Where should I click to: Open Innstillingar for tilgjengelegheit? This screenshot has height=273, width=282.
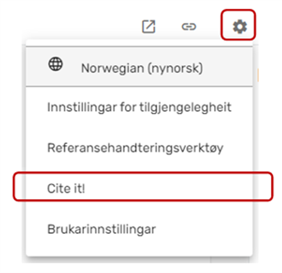click(x=139, y=108)
